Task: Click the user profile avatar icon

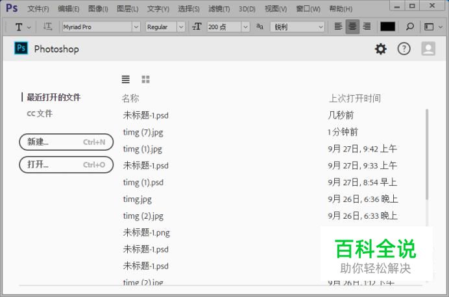Action: (428, 49)
